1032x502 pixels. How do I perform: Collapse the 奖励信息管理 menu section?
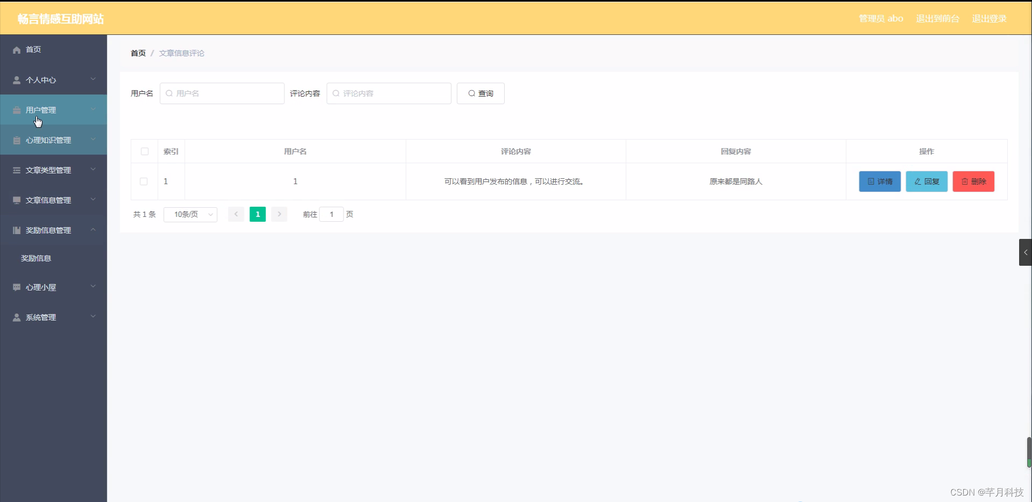coord(93,230)
